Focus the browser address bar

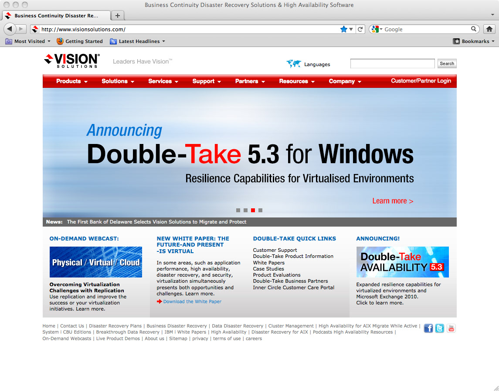click(x=190, y=29)
